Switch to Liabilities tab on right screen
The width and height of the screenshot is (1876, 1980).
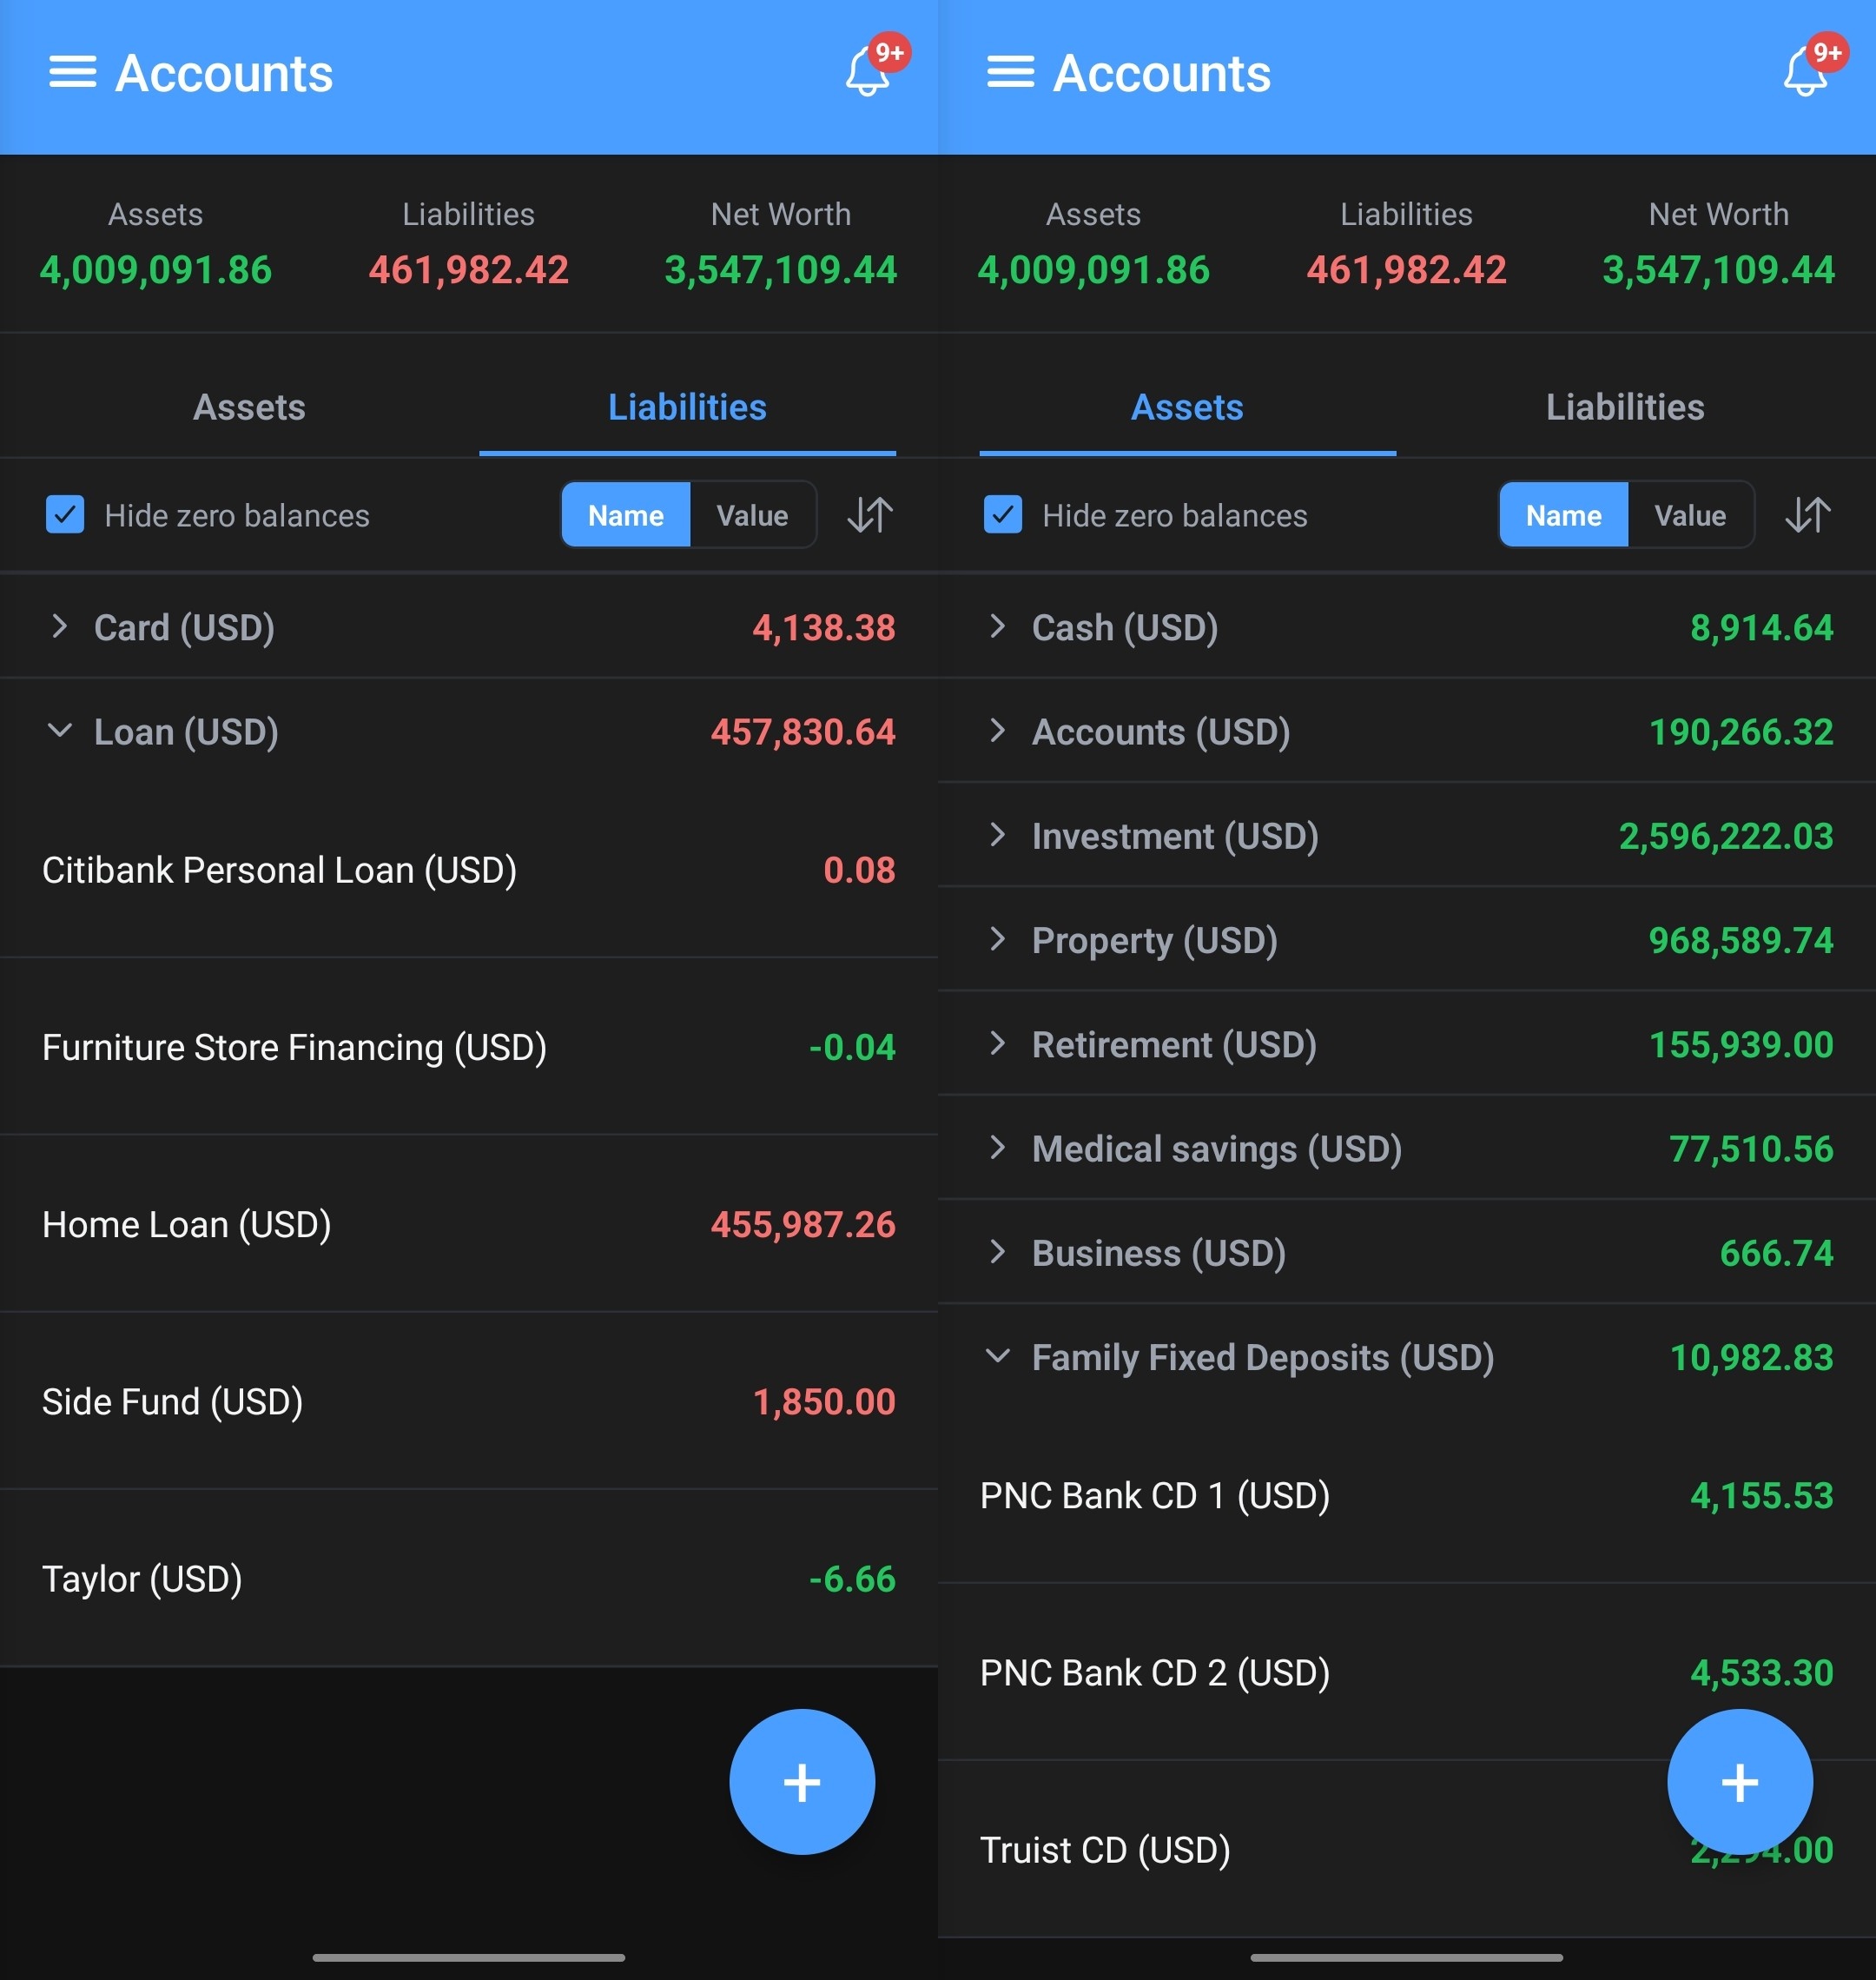point(1626,407)
